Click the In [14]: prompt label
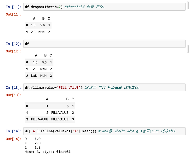The height and width of the screenshot is (156, 190). pos(14,131)
